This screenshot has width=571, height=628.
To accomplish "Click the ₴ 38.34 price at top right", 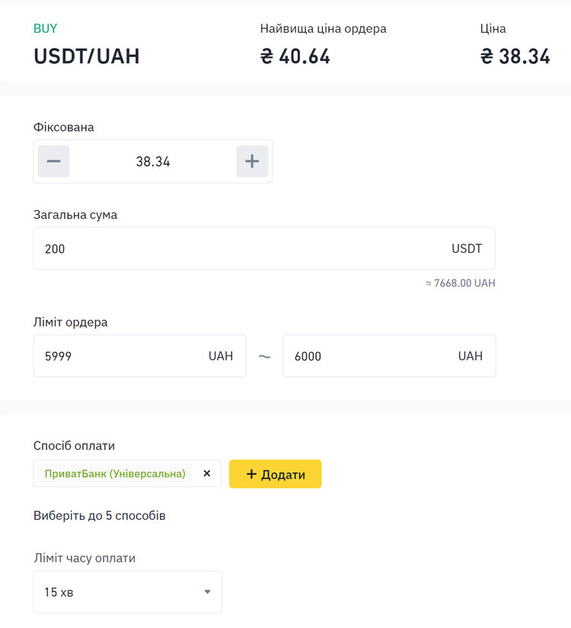I will point(515,56).
